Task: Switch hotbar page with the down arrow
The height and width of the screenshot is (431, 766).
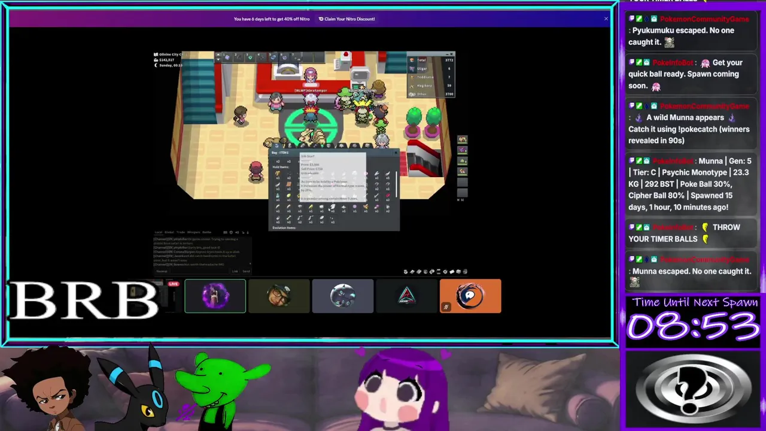Action: [x=218, y=59]
